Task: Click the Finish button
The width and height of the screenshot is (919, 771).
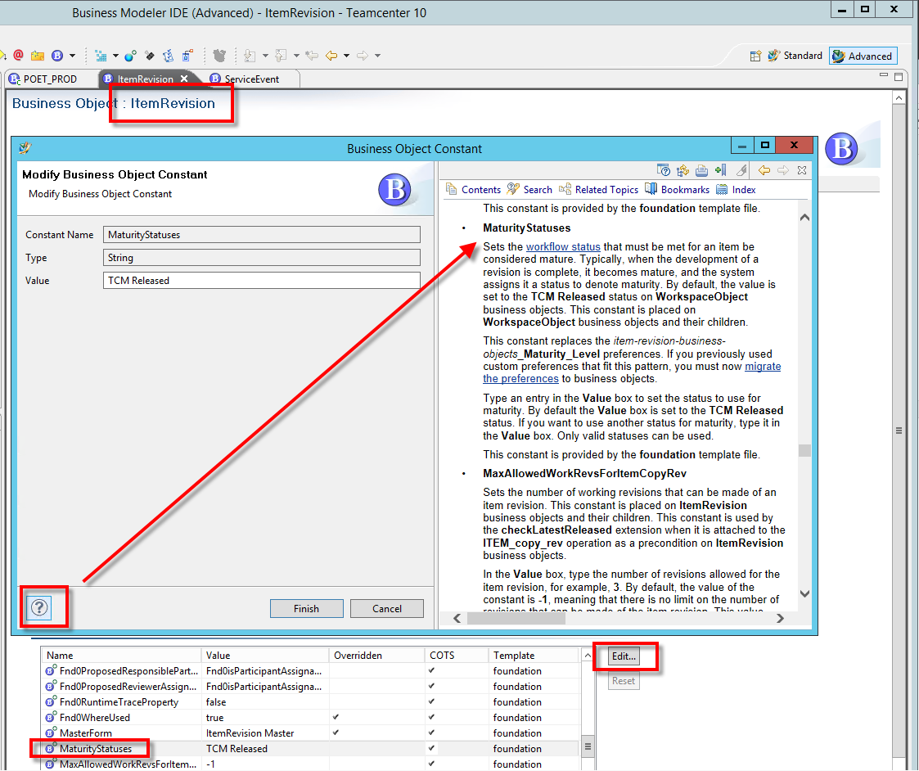Action: 307,609
